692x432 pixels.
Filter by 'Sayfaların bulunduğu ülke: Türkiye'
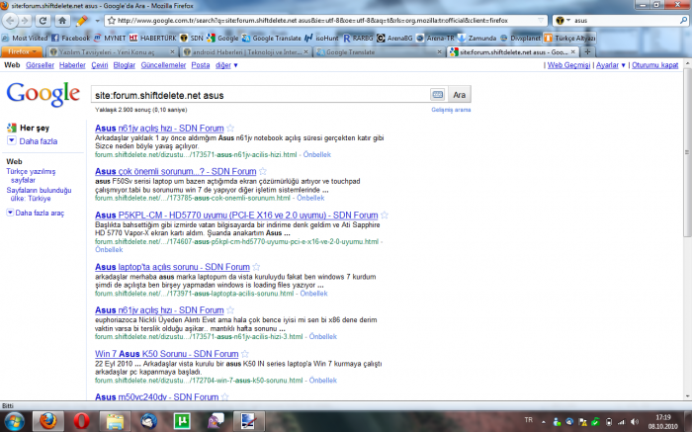pyautogui.click(x=39, y=194)
